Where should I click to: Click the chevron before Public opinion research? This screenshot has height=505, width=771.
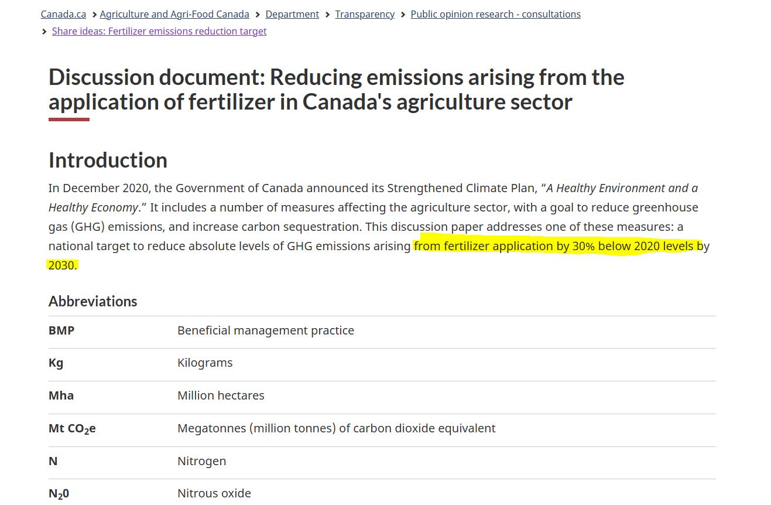(403, 15)
